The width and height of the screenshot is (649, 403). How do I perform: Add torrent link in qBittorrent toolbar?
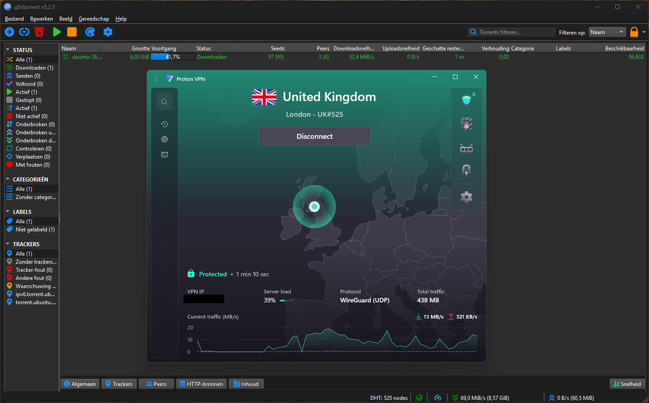click(25, 32)
